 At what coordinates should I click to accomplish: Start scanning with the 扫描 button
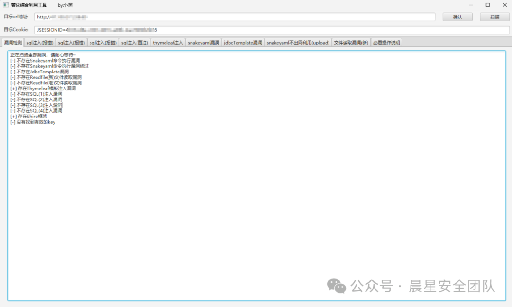(x=494, y=17)
